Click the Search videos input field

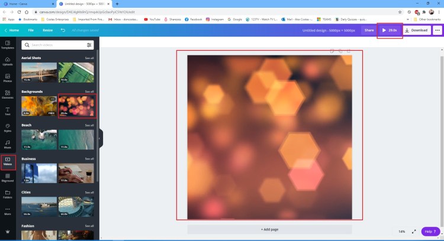pos(53,45)
